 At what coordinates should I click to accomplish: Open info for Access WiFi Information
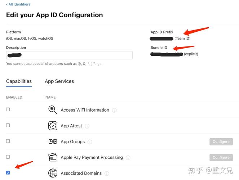[114, 110]
